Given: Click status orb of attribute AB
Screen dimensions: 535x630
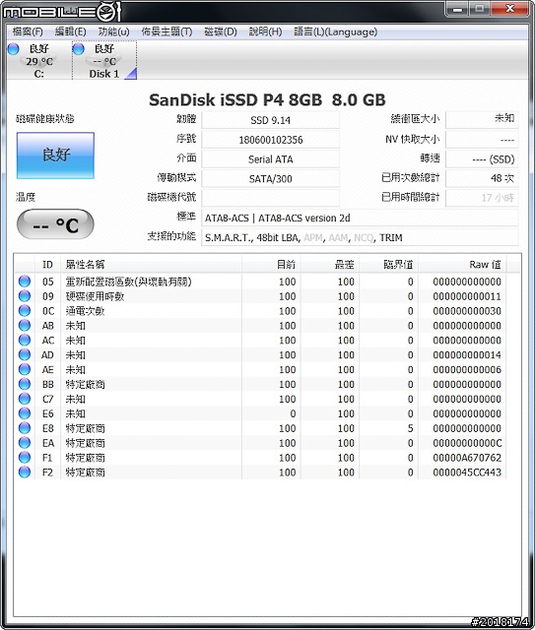Looking at the screenshot, I should [25, 326].
